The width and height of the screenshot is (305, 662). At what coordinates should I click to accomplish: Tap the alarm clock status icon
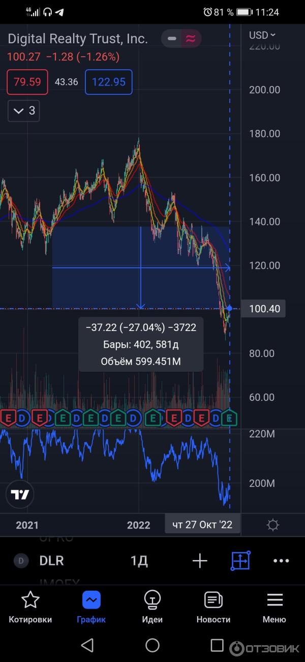pos(207,12)
